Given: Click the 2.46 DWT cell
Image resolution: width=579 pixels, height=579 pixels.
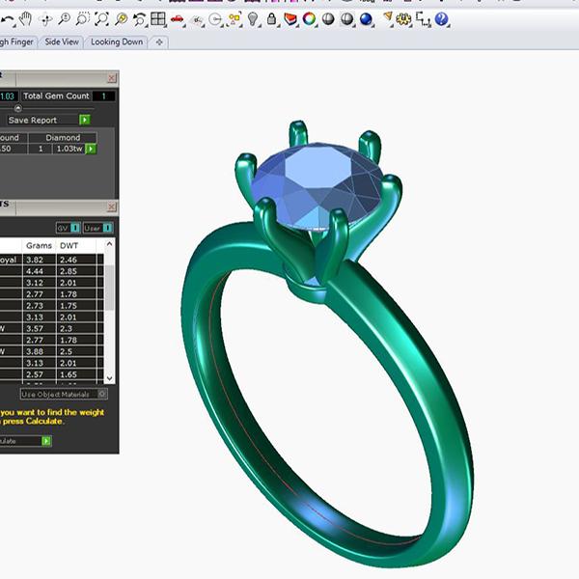Looking at the screenshot, I should point(76,260).
